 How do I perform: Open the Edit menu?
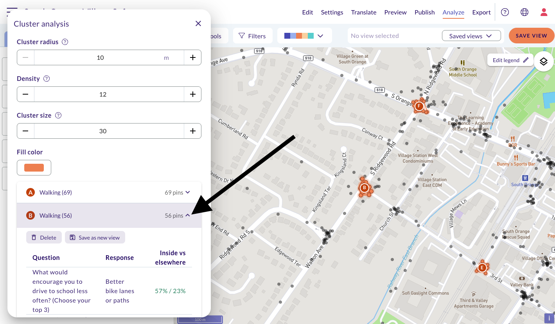click(x=308, y=12)
